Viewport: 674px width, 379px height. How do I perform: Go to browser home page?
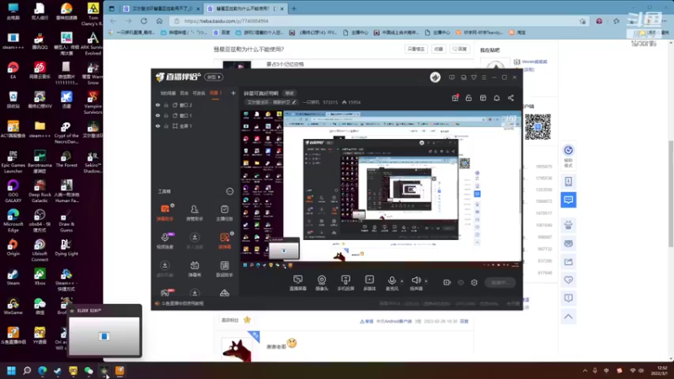[x=159, y=20]
